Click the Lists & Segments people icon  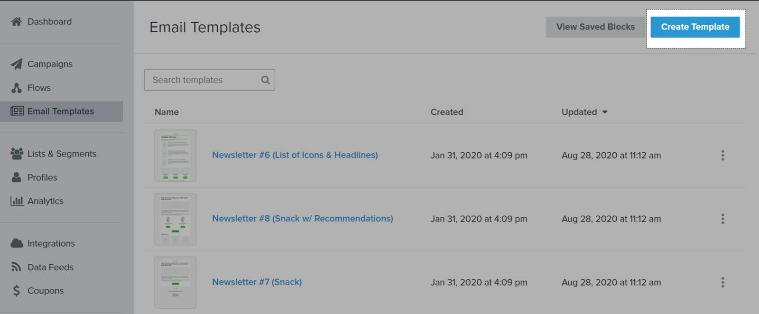click(17, 154)
